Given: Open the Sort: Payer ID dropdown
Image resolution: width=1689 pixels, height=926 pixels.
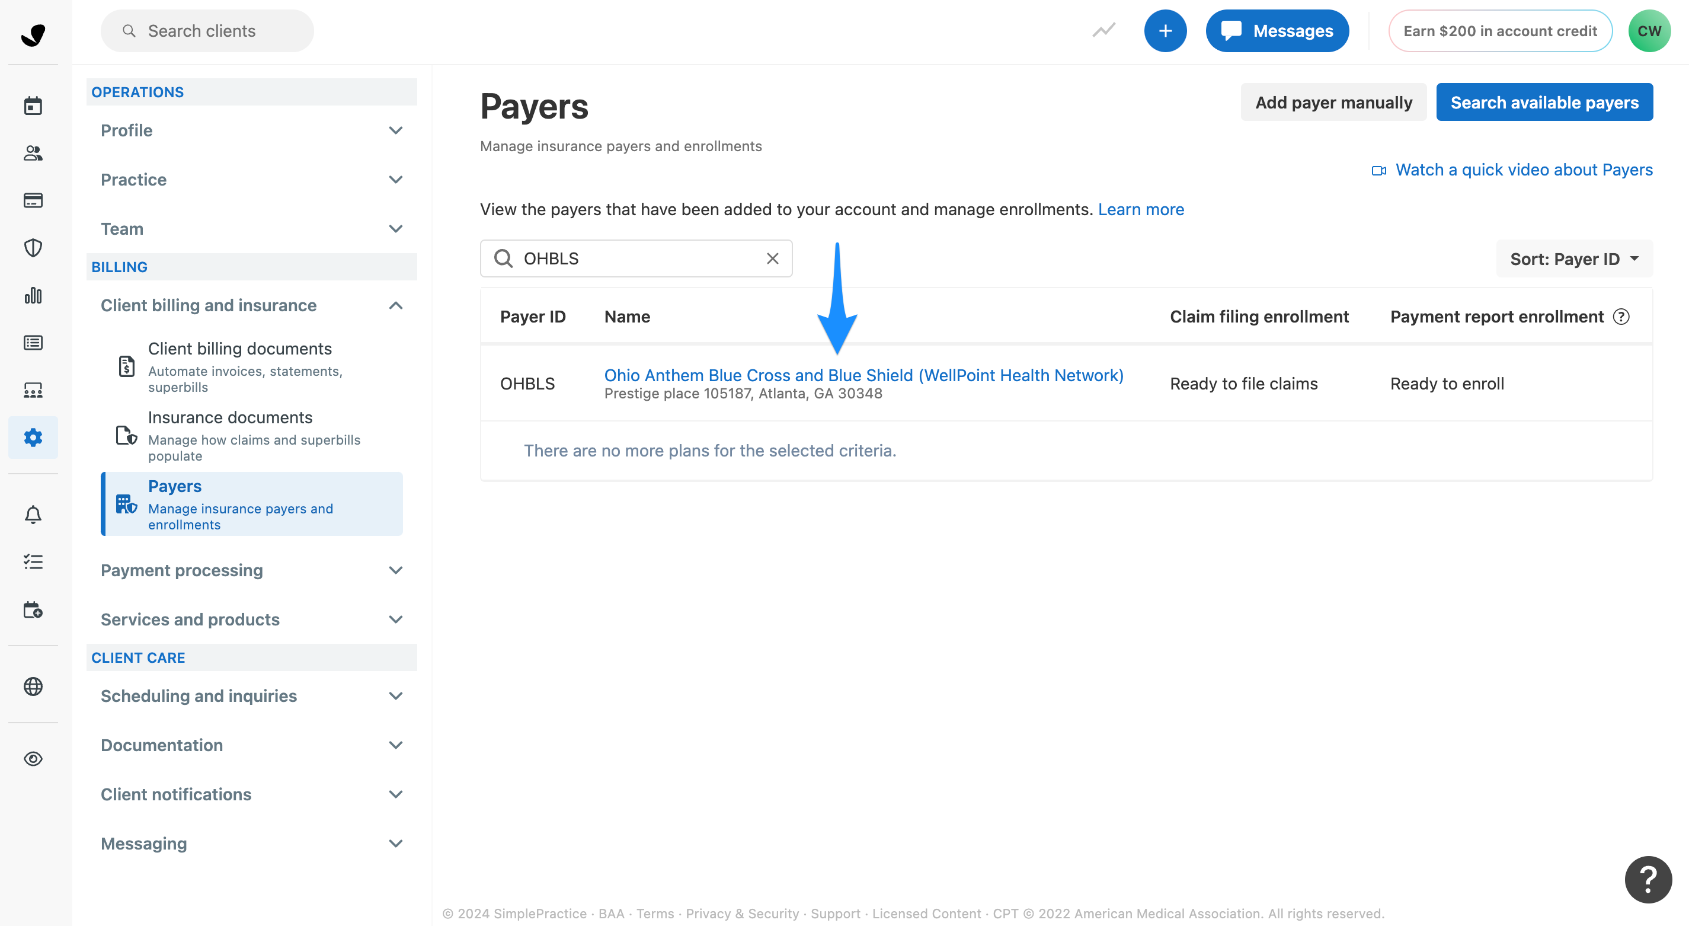Looking at the screenshot, I should [x=1574, y=258].
